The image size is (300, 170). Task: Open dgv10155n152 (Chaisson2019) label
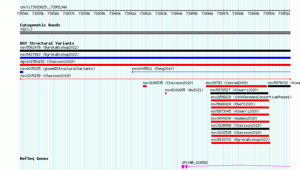tap(48, 62)
